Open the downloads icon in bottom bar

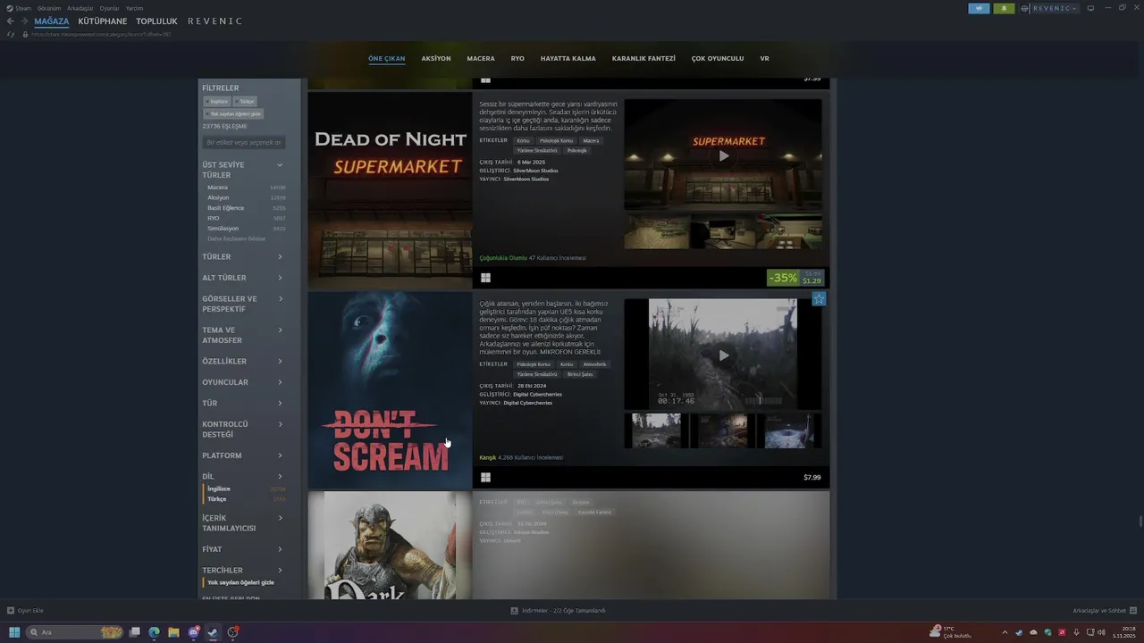(514, 611)
